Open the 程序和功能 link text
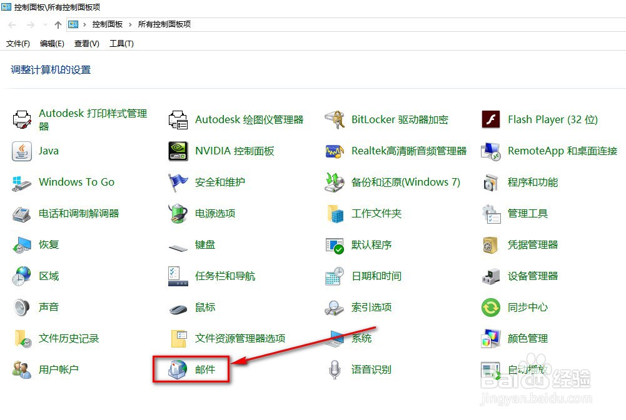The height and width of the screenshot is (420, 626). [x=533, y=182]
